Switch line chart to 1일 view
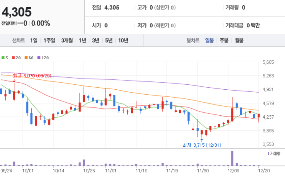 click(x=34, y=40)
